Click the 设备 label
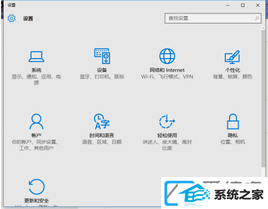Viewport: 268px width, 209px height. click(102, 70)
